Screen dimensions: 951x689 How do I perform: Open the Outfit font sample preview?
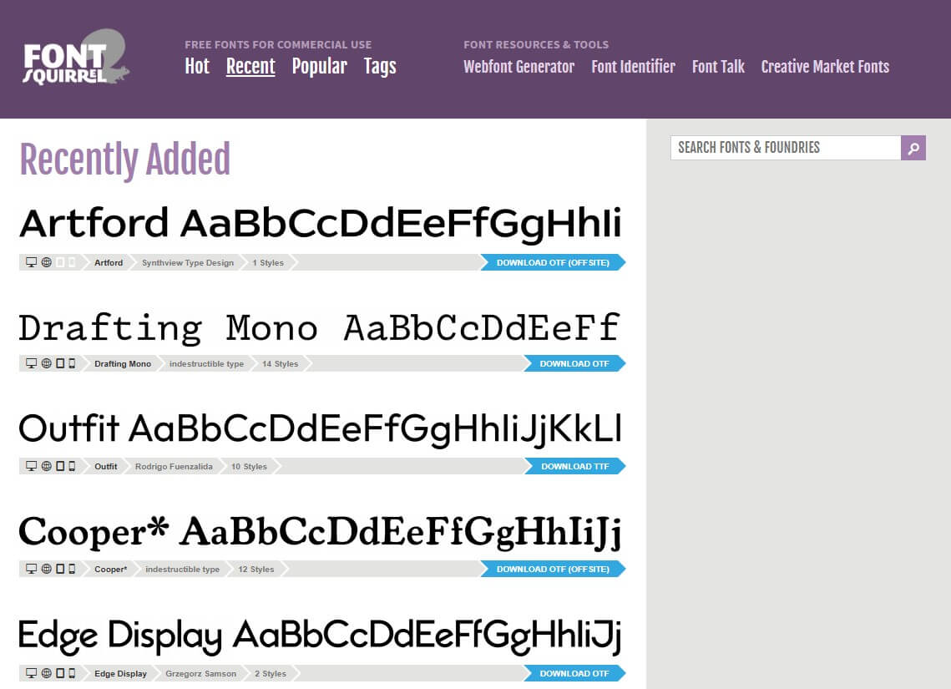(321, 429)
